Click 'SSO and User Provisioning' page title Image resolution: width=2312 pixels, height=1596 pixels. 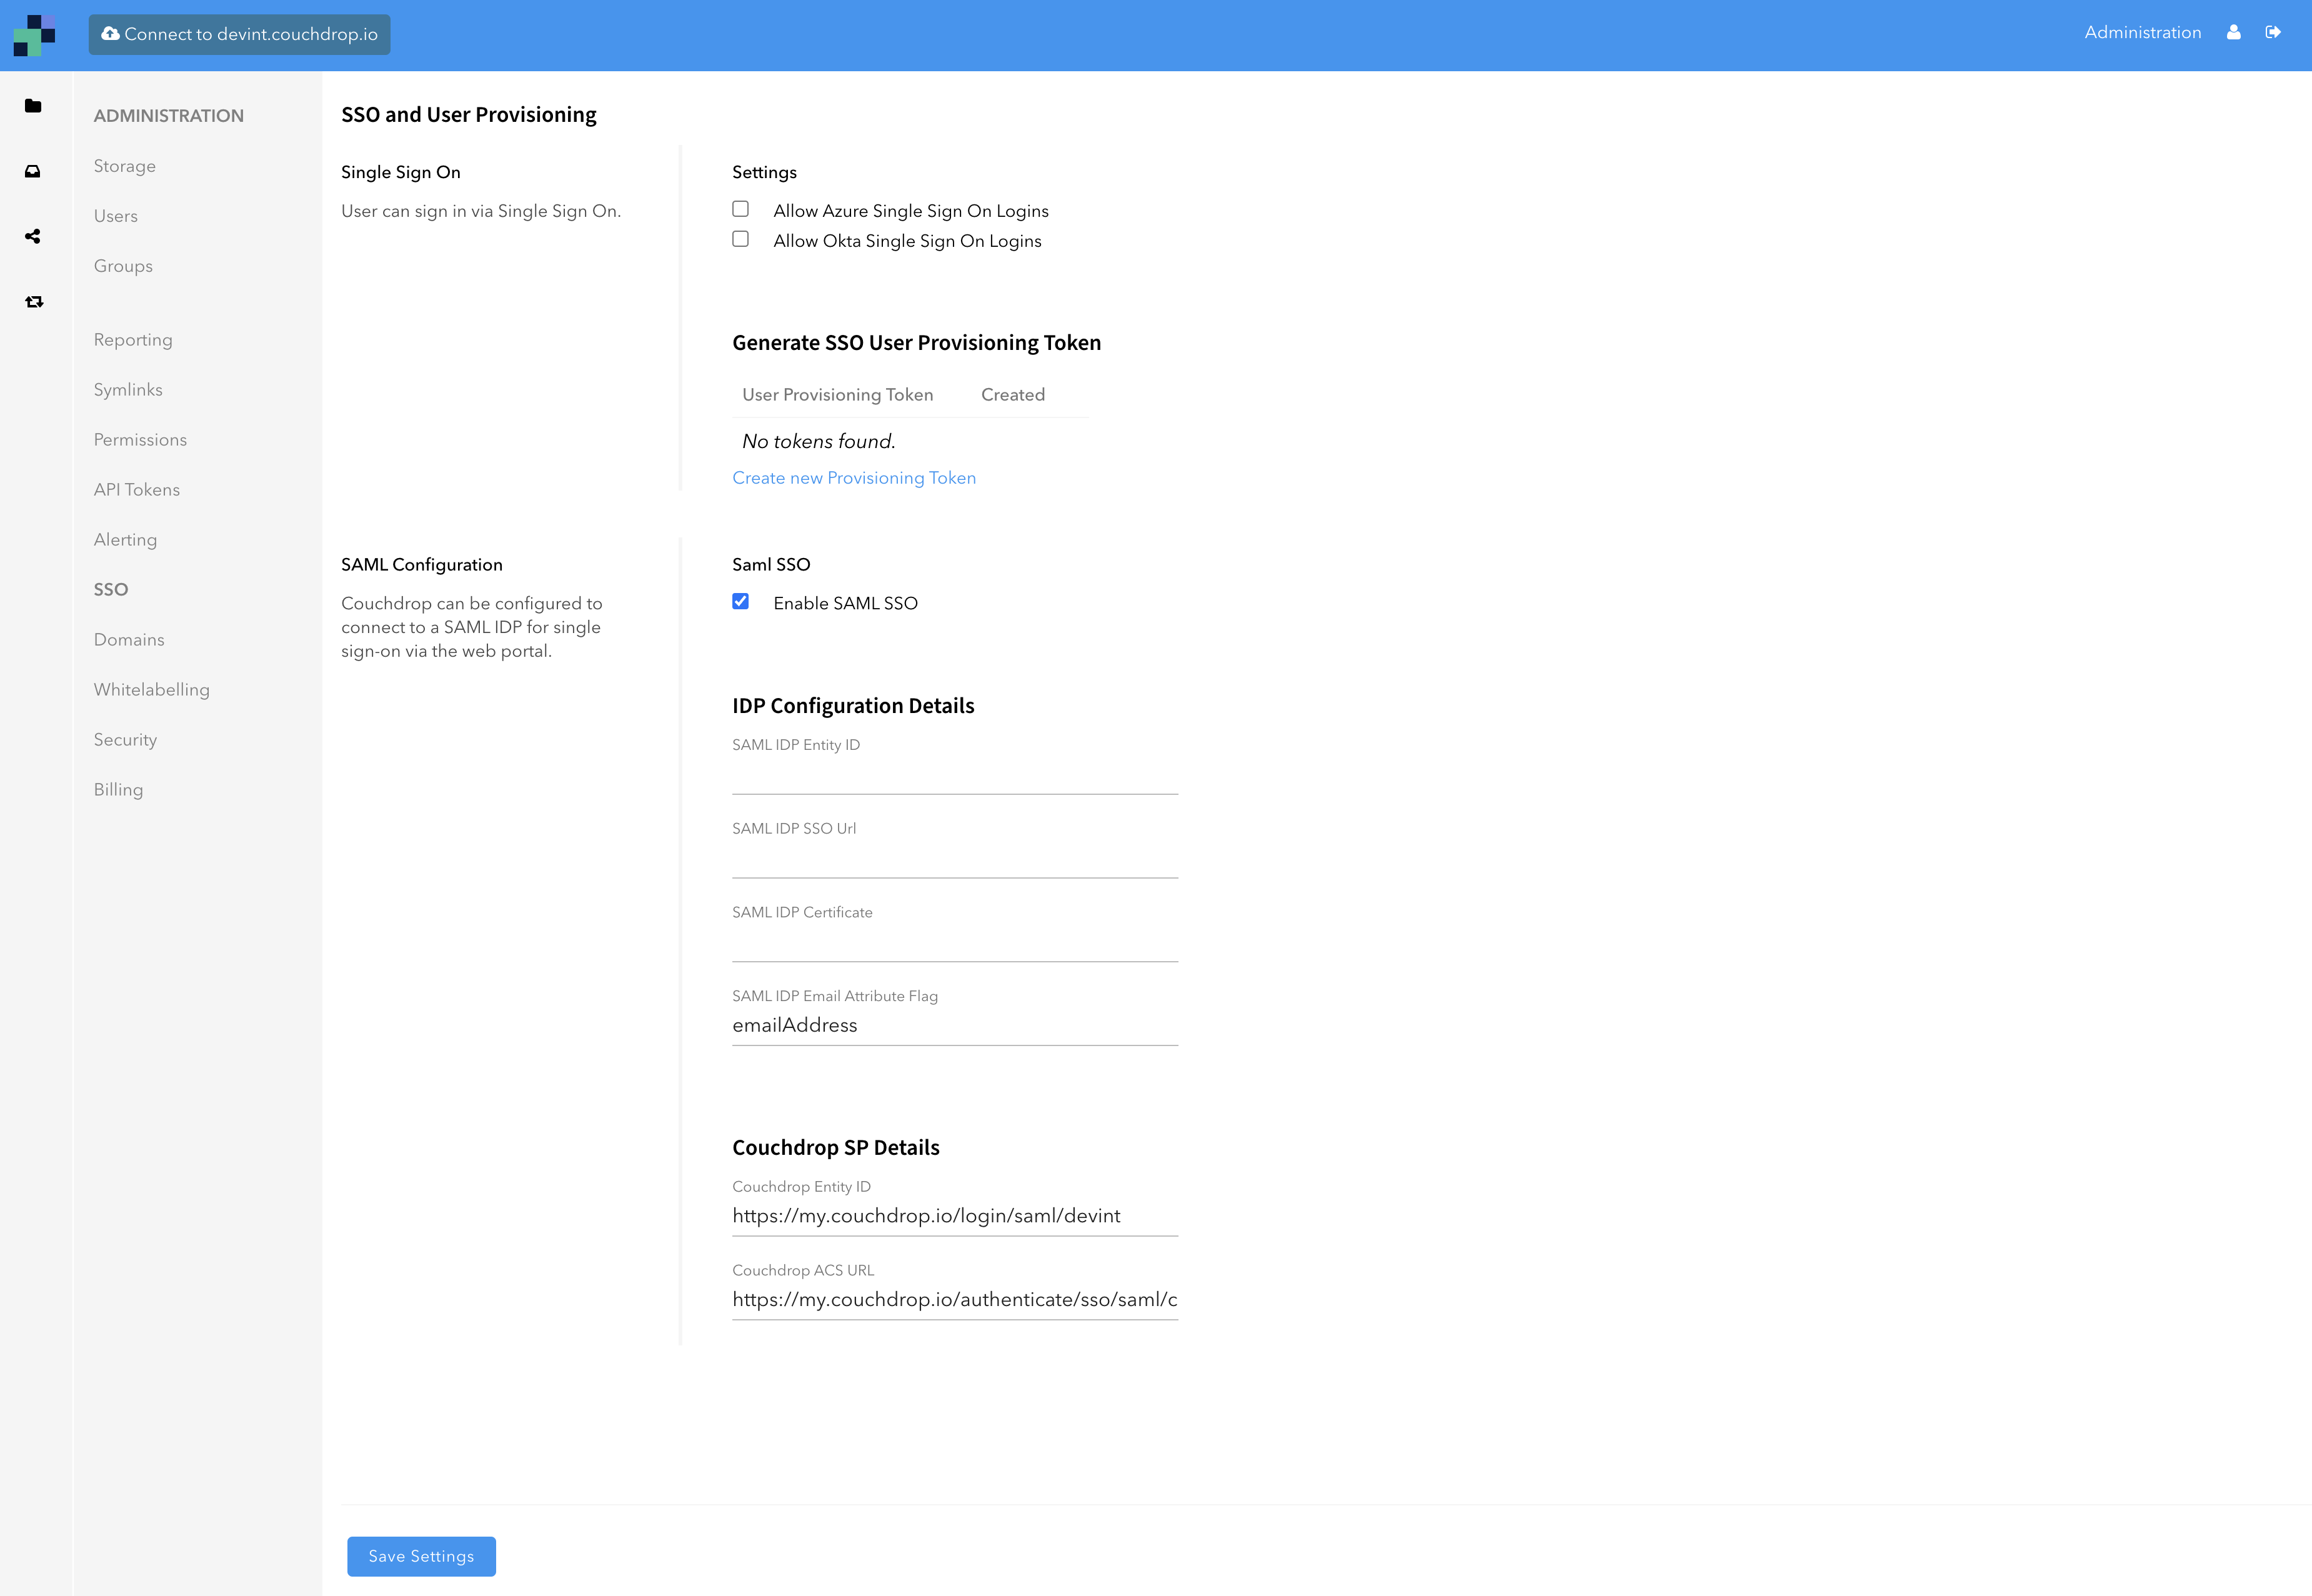pyautogui.click(x=468, y=115)
